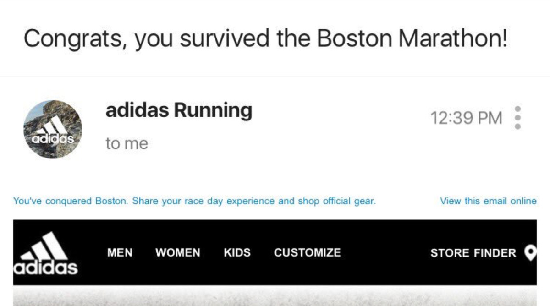Click the adidas wordmark in black banner
Image resolution: width=550 pixels, height=306 pixels.
pyautogui.click(x=45, y=268)
